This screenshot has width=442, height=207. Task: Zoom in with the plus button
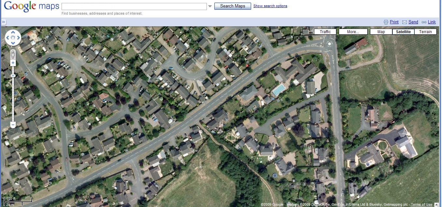click(x=13, y=63)
